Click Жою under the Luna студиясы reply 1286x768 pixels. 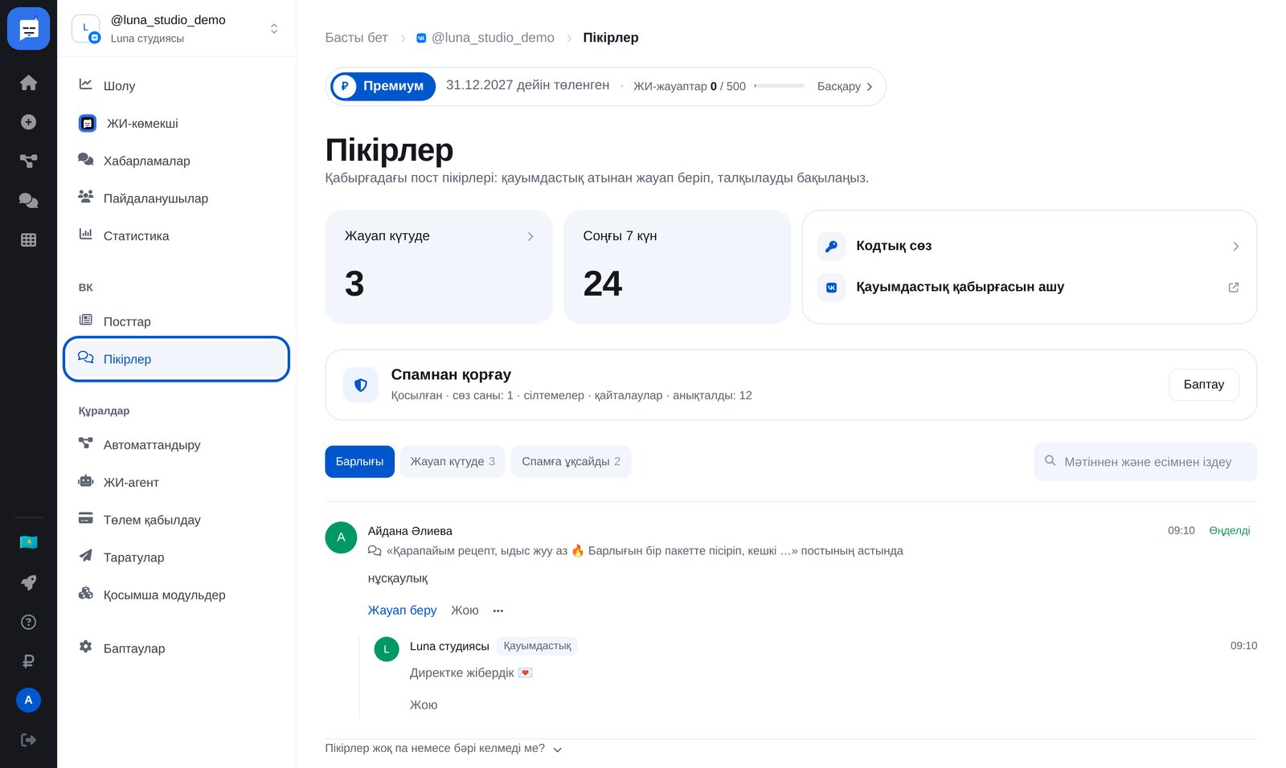coord(424,705)
